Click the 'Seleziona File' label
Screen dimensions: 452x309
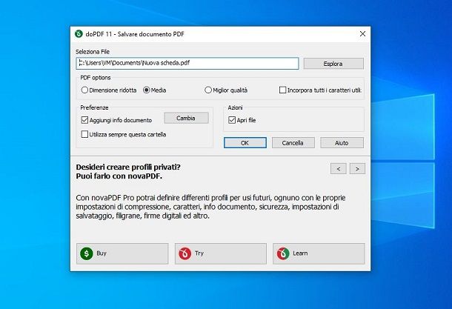coord(93,52)
